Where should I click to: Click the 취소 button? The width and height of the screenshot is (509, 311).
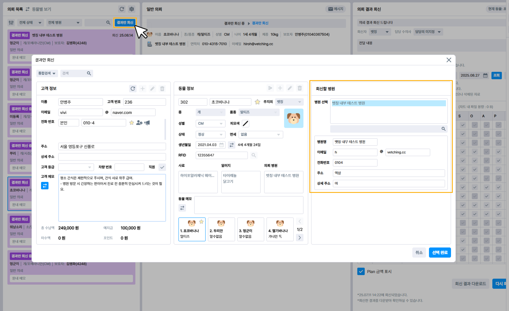[x=419, y=253]
